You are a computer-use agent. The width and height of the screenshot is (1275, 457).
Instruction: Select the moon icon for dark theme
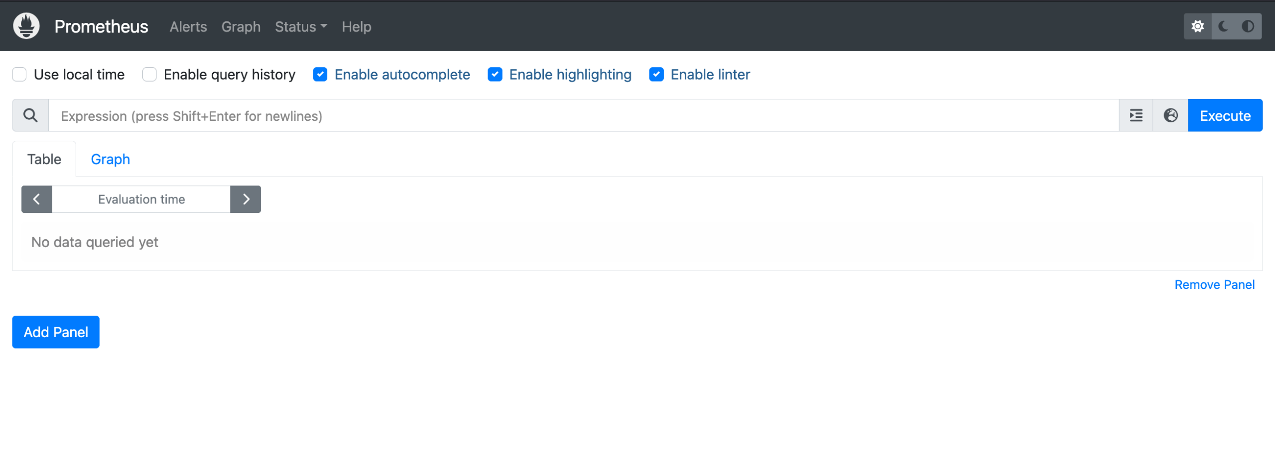(1223, 26)
